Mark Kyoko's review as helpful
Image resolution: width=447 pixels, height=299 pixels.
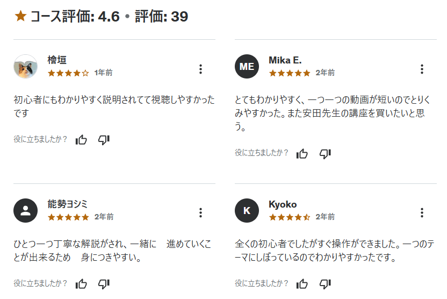(x=302, y=284)
